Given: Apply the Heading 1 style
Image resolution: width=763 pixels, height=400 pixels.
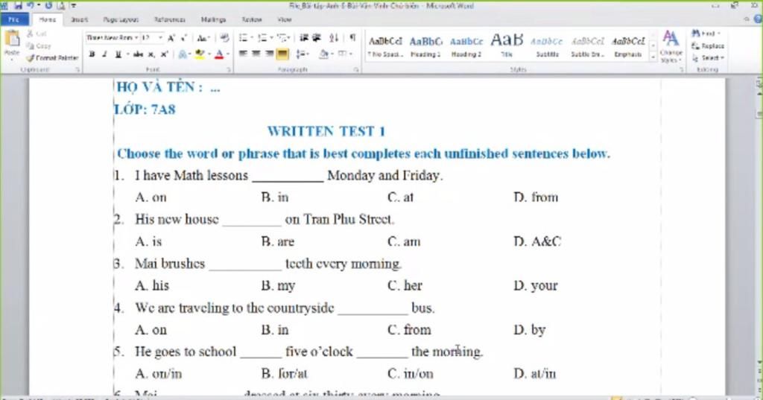Looking at the screenshot, I should click(425, 46).
